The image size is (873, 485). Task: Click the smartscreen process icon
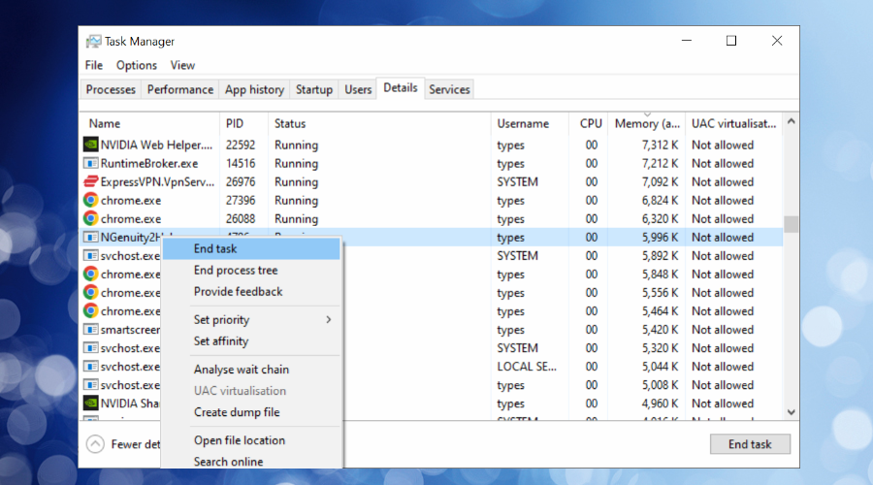(91, 329)
